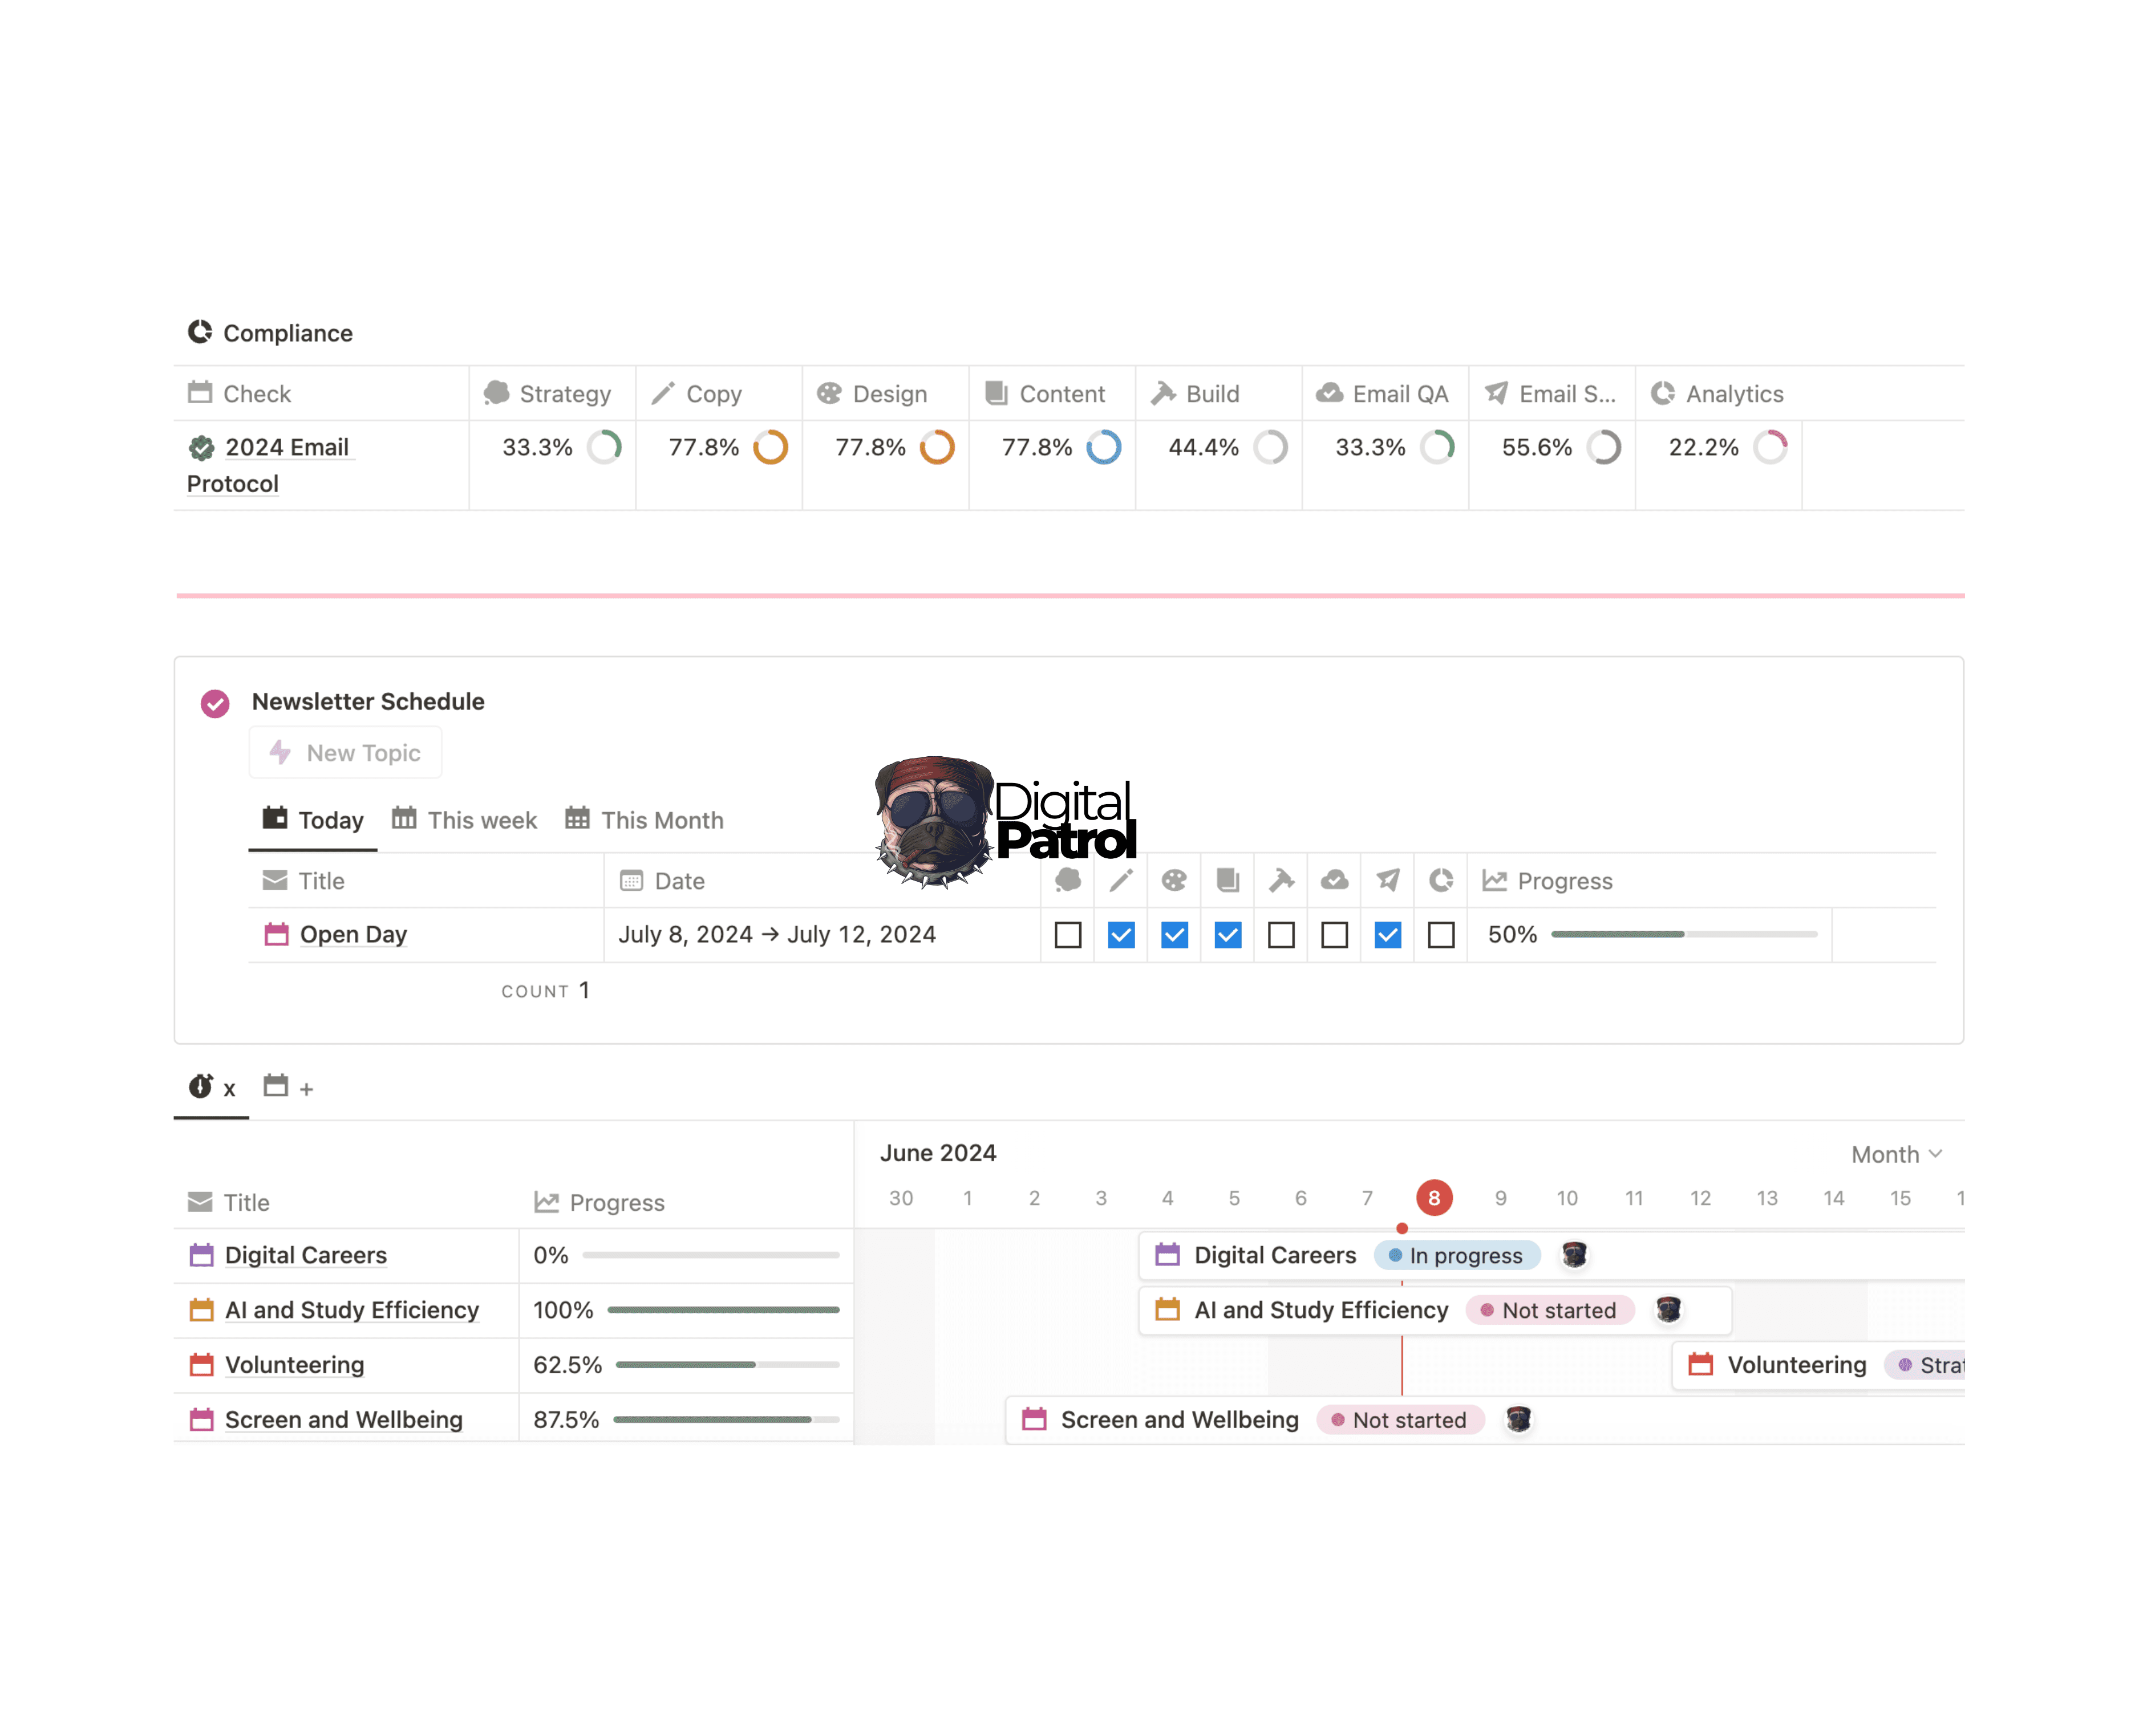Check the Analytics checkbox for Open Day
This screenshot has height=1736, width=2139.
[1441, 935]
